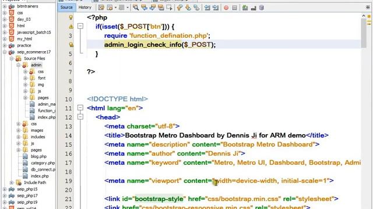Click the Last Edit toolbar icon
373x209 pixels.
101,8
